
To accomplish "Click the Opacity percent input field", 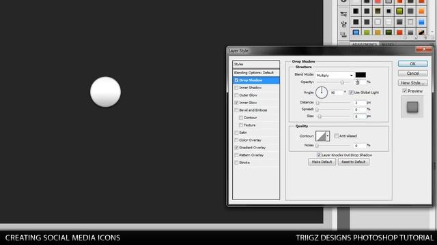I will [360, 82].
